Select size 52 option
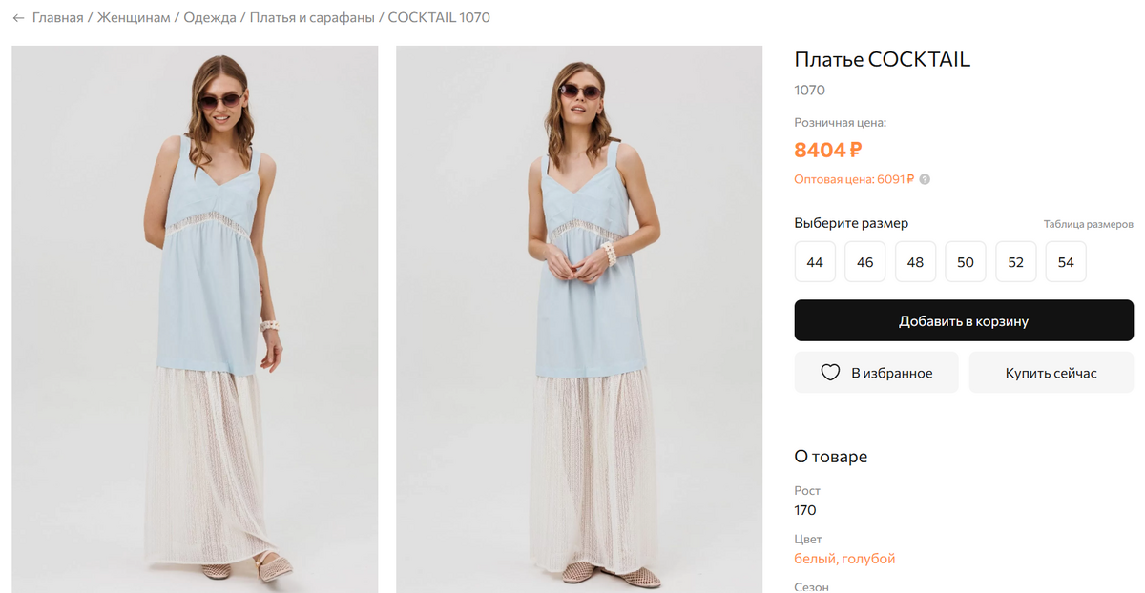Screen dimensions: 1145x593 pyautogui.click(x=1015, y=262)
